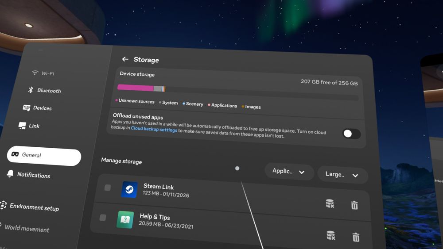
Task: Click the 'Steam Link' app name
Action: pyautogui.click(x=159, y=186)
